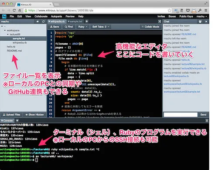Refresh the file tree with reload icon
Screen dimensions: 218x170
tap(43, 21)
